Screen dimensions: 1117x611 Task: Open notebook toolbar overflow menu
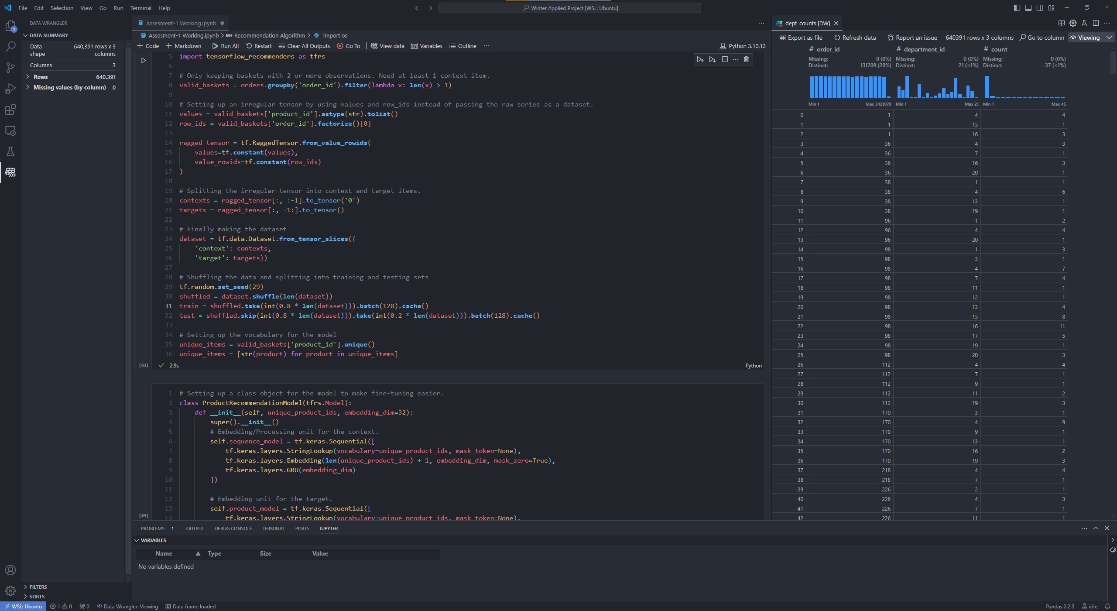(x=487, y=46)
